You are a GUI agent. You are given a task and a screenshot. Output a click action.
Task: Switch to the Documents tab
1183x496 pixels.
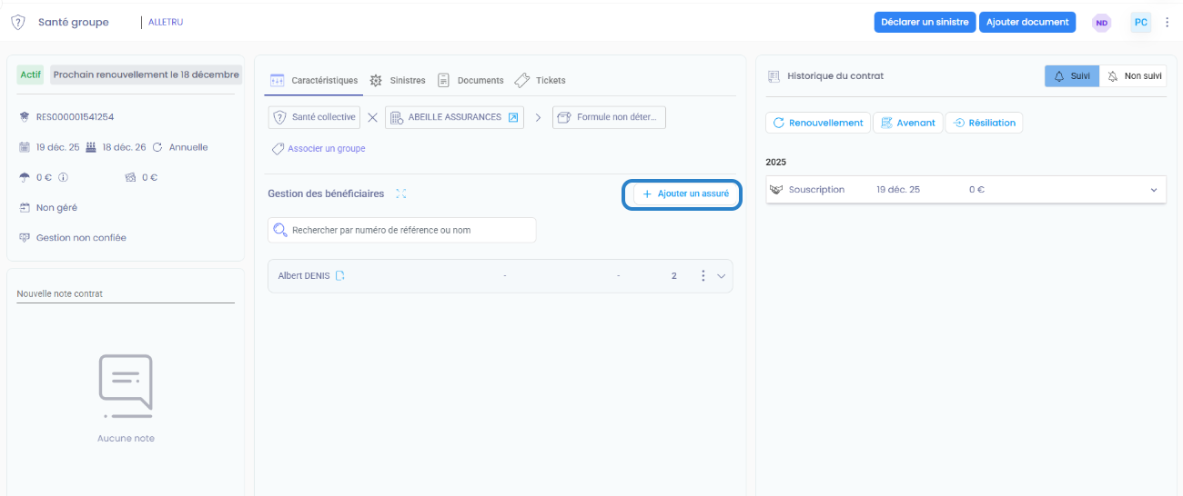[470, 80]
